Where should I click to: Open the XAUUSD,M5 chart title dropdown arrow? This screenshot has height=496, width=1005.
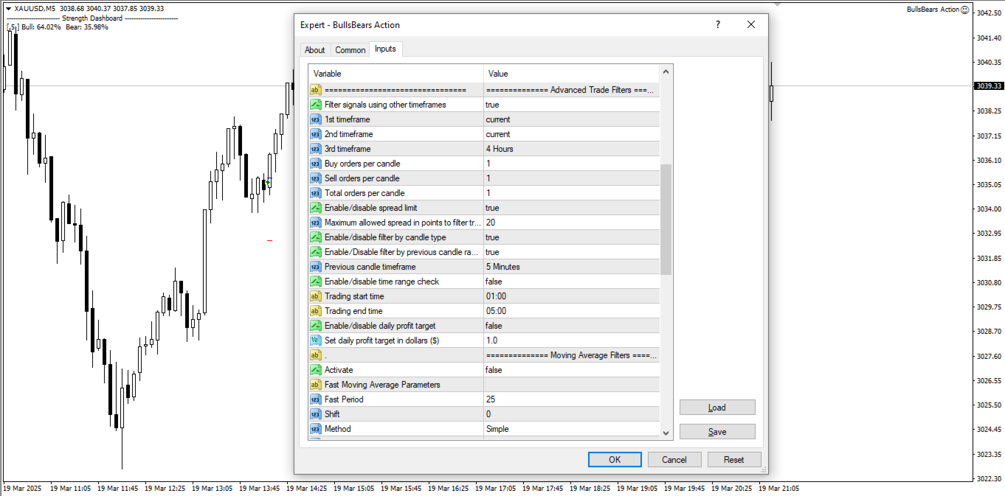(8, 9)
